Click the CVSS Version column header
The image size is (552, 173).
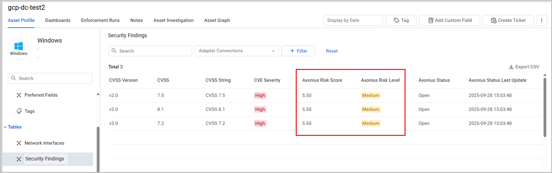coord(124,80)
